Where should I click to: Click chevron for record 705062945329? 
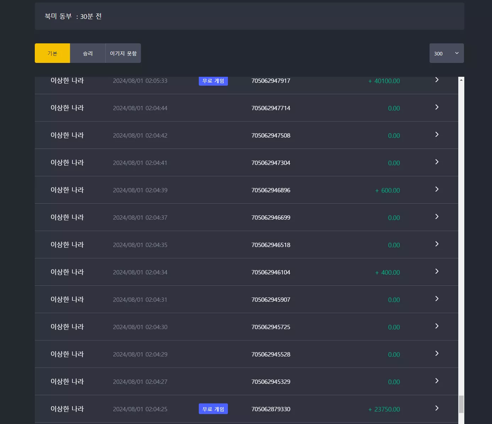[437, 381]
